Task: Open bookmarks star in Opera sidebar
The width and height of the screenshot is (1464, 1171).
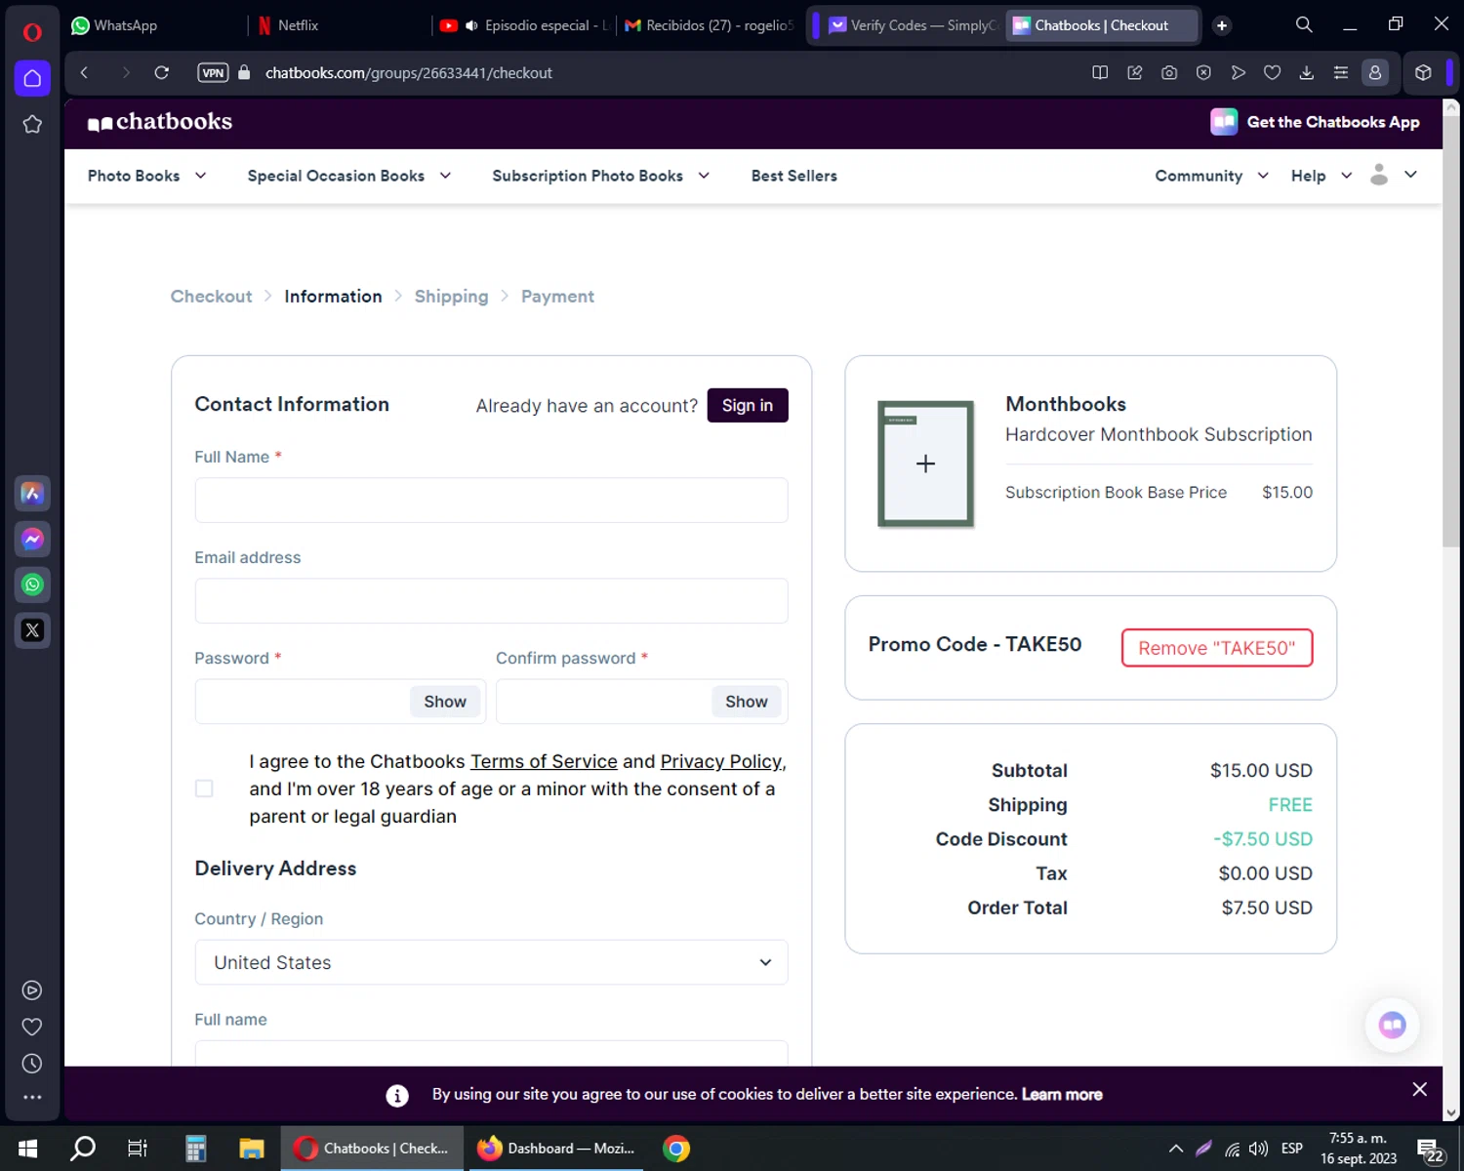Action: [x=32, y=124]
